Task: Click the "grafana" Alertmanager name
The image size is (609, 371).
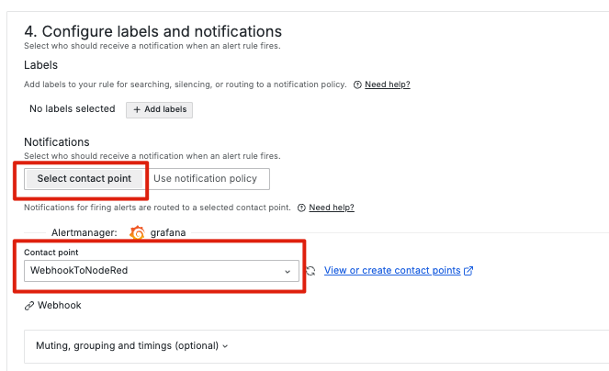Action: tap(168, 233)
